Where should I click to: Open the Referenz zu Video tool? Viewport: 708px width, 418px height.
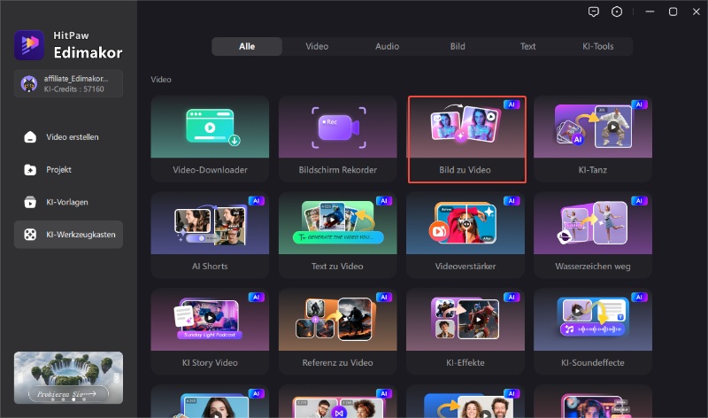tap(338, 332)
